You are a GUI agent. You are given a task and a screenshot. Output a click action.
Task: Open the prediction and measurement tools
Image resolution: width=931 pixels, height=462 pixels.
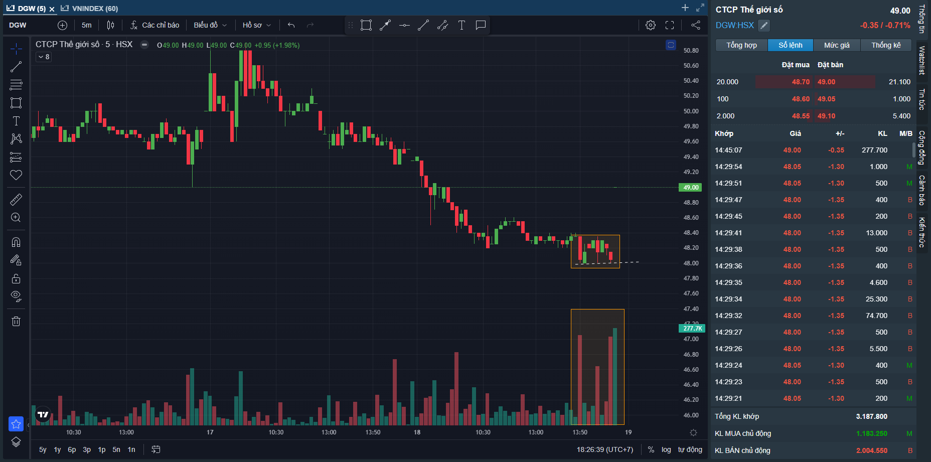pos(16,157)
